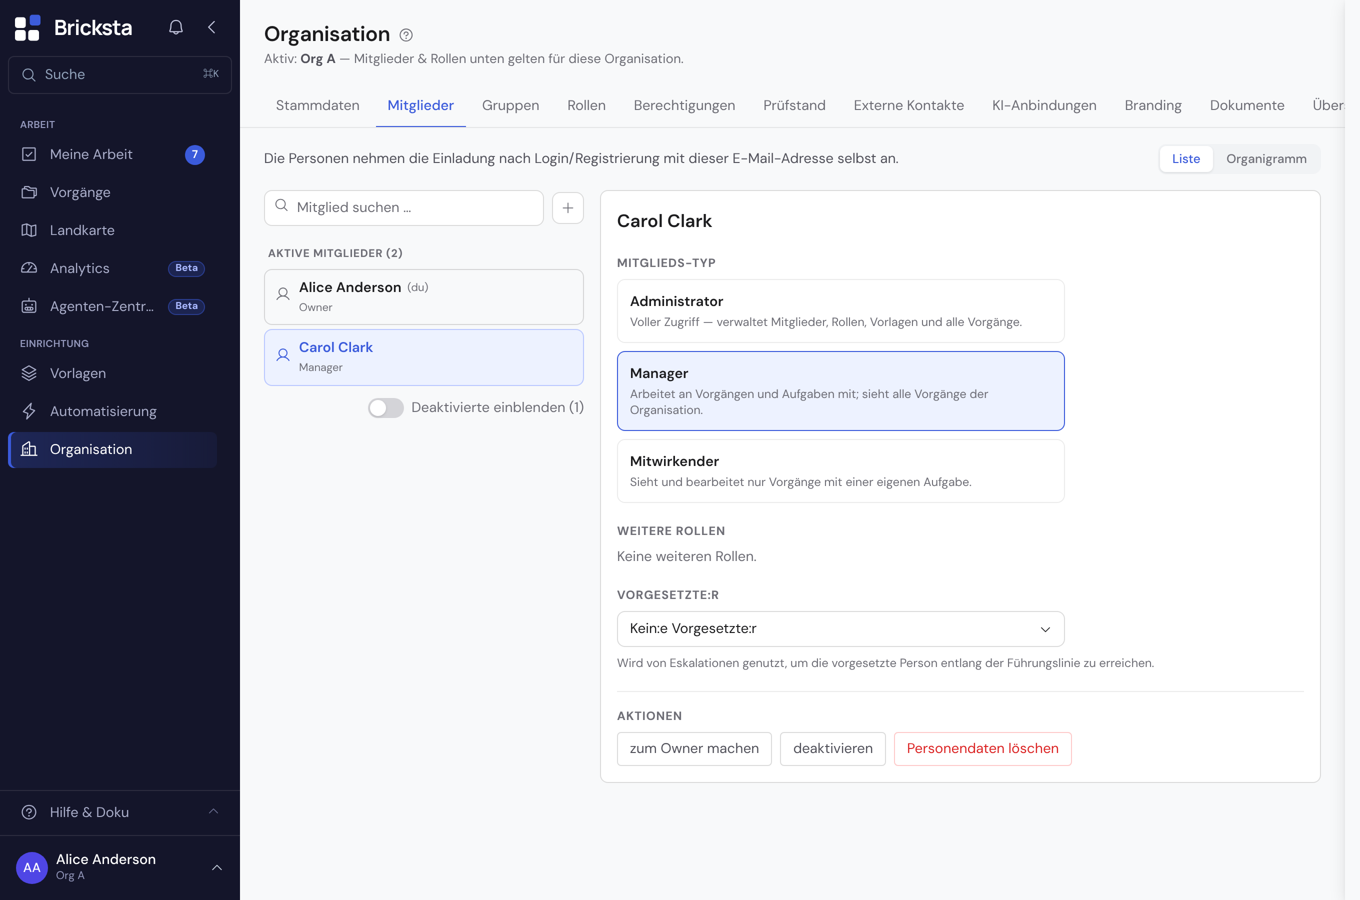The image size is (1360, 900).
Task: Open the Rollen tab
Action: pos(586,105)
